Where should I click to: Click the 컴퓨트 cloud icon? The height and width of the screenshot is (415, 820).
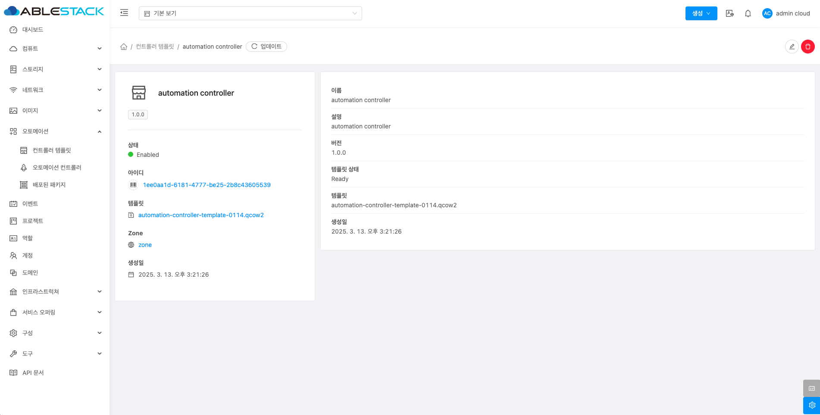point(13,49)
